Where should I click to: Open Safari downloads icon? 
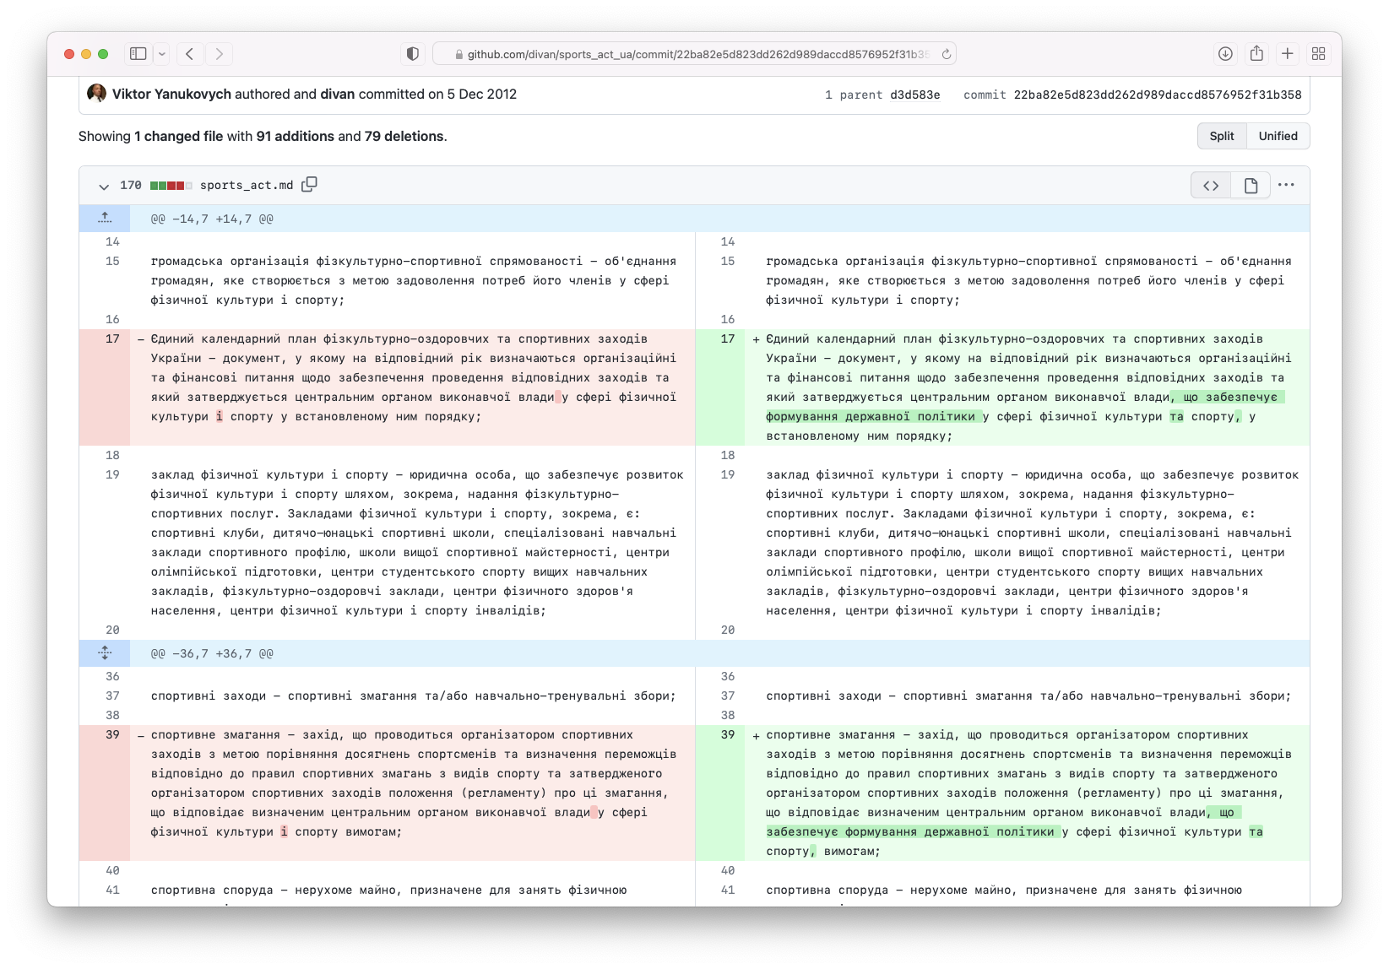click(1225, 54)
